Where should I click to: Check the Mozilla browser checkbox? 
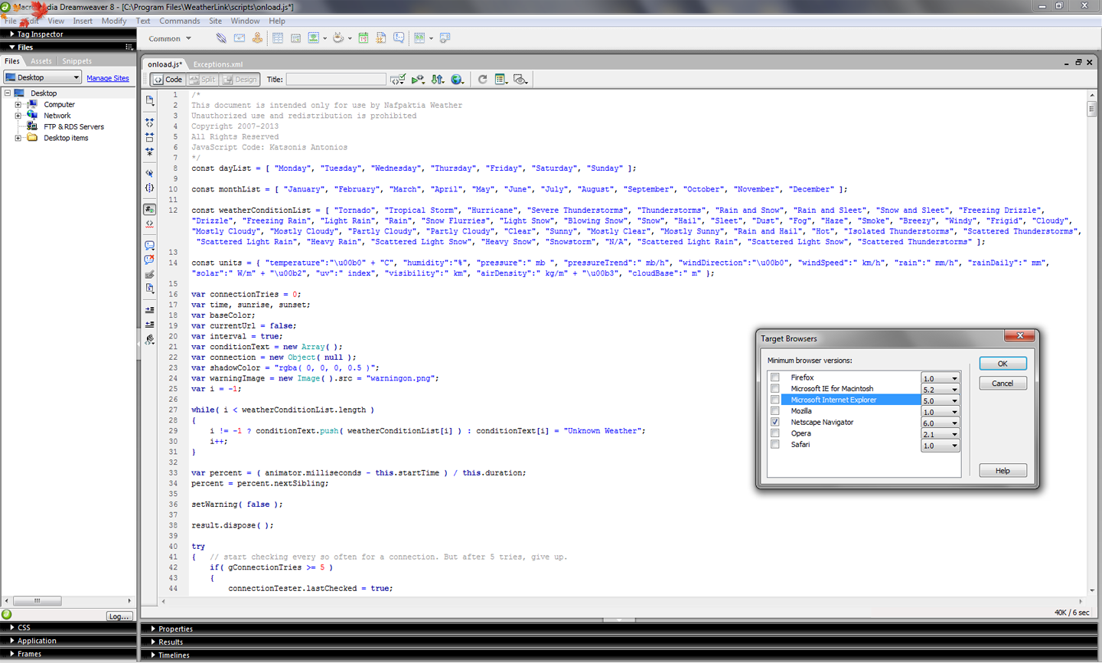coord(775,410)
